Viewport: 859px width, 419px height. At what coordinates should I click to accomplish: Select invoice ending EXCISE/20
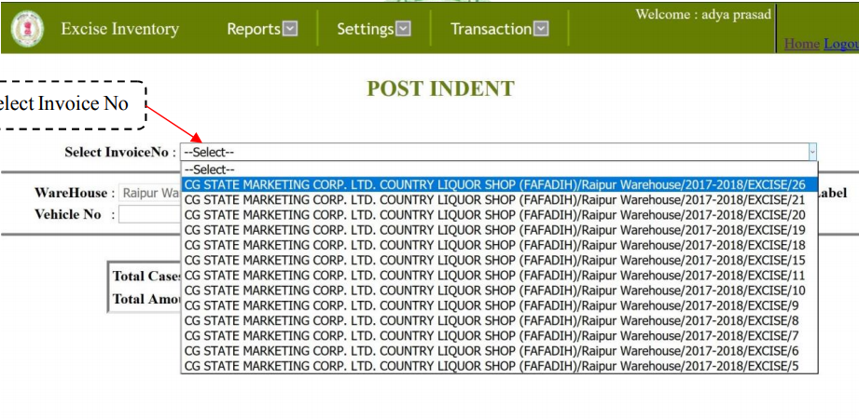(x=499, y=215)
